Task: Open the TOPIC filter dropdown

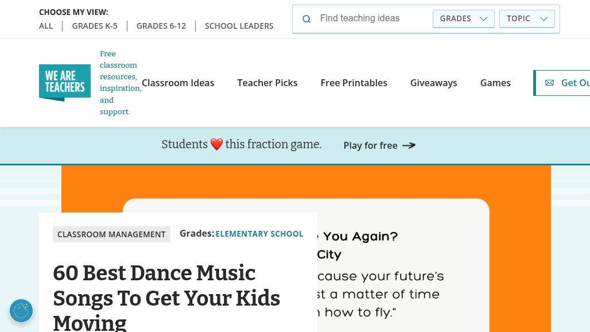Action: (526, 18)
